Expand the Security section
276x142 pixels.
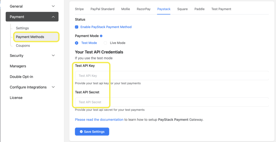click(53, 56)
